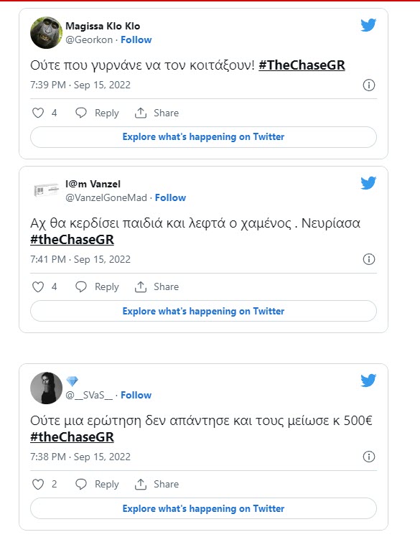
Task: Open the info icon on the 7:39 PM tweet
Action: (x=369, y=85)
